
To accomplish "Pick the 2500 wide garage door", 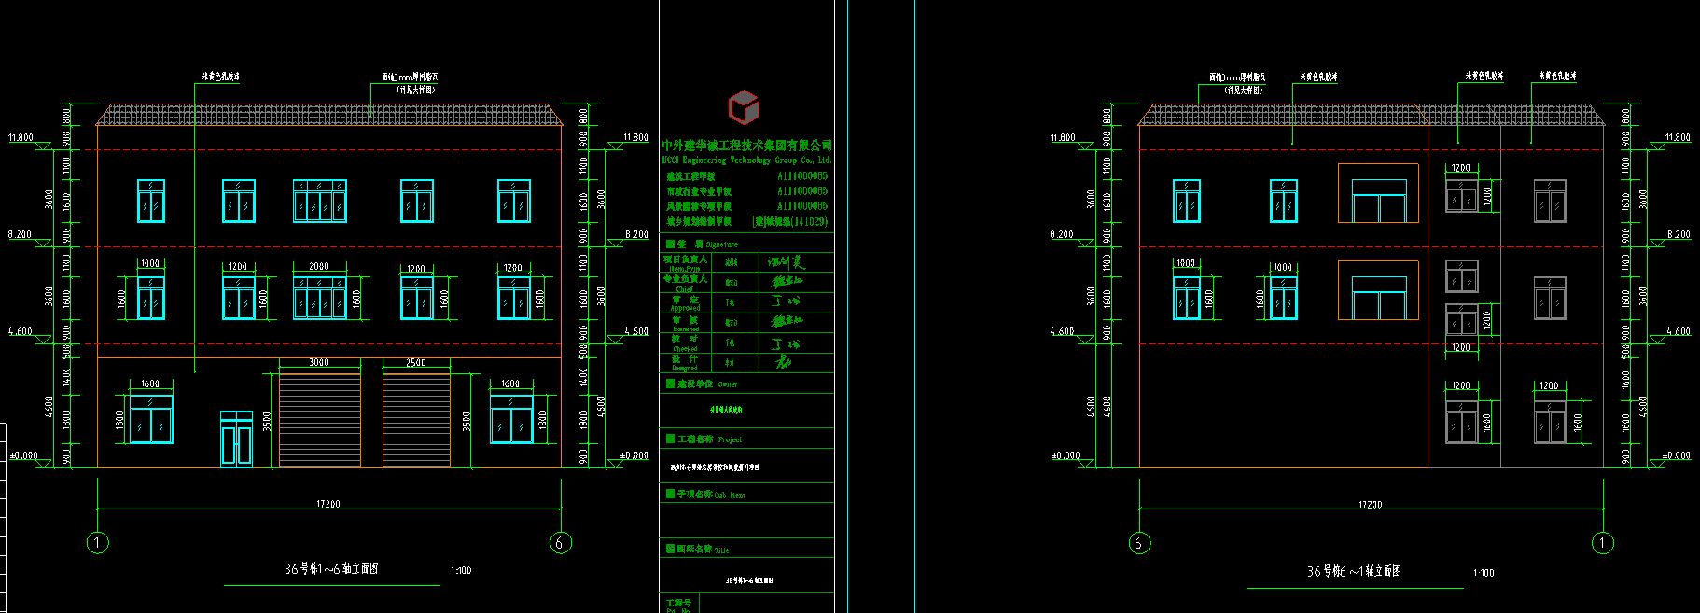I will pyautogui.click(x=416, y=420).
